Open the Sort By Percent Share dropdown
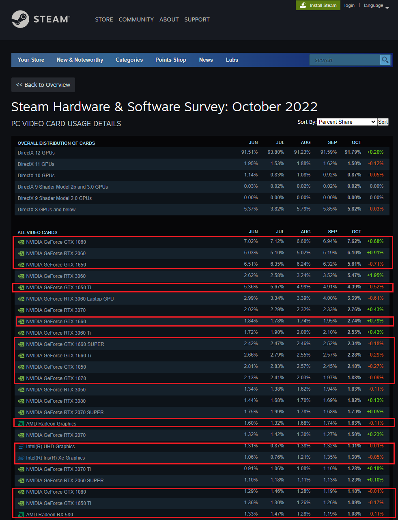Image resolution: width=398 pixels, height=520 pixels. click(347, 122)
